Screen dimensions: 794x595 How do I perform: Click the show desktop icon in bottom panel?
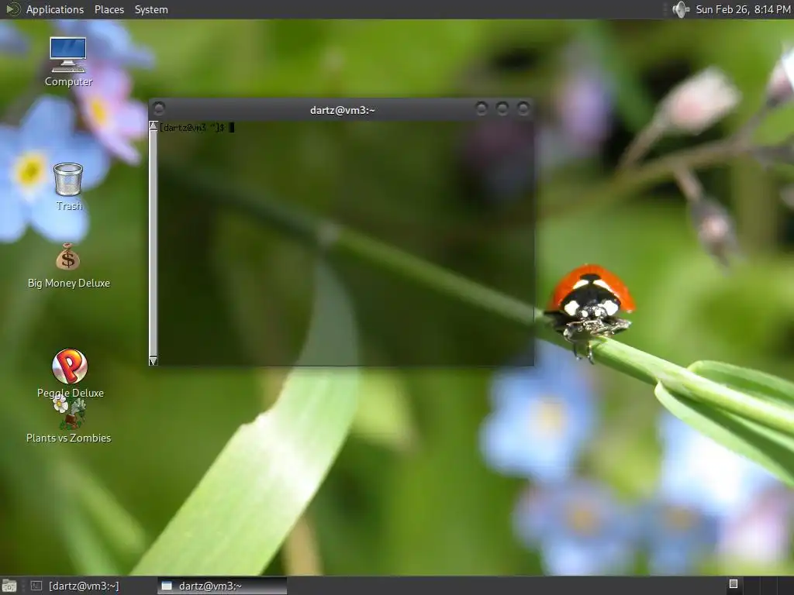click(9, 586)
